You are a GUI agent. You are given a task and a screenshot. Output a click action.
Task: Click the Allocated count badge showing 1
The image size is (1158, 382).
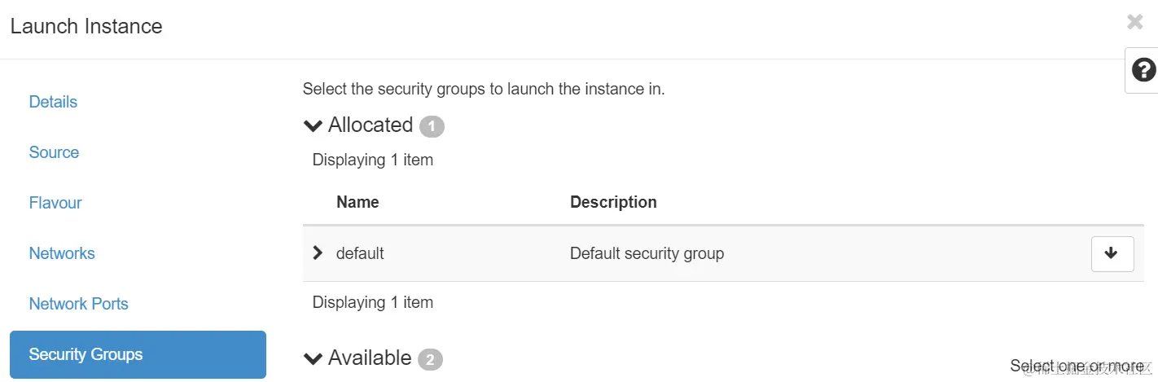click(432, 127)
